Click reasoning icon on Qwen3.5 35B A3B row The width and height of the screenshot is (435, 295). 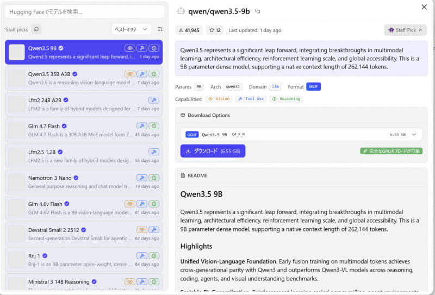click(x=154, y=74)
